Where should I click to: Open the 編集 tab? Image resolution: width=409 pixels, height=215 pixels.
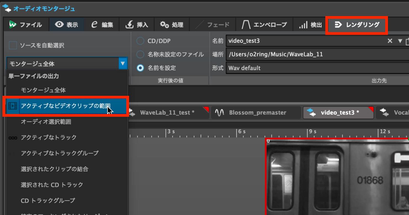pyautogui.click(x=102, y=25)
